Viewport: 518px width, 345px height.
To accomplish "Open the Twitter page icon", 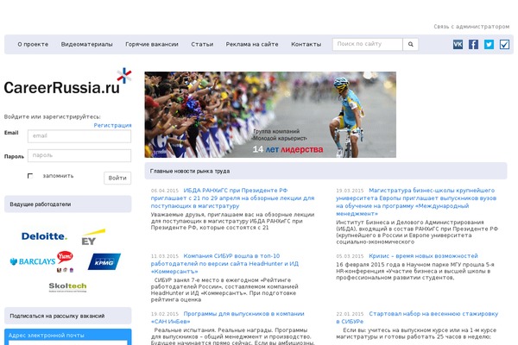I will click(489, 44).
